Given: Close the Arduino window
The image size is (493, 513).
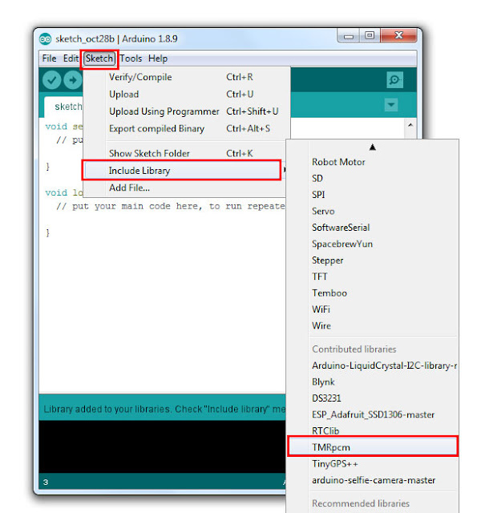Looking at the screenshot, I should pos(398,35).
